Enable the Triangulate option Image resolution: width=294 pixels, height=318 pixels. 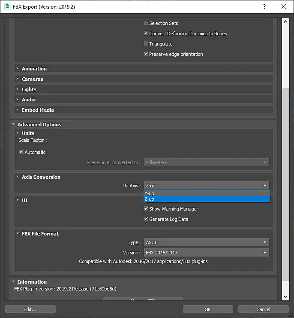click(146, 44)
